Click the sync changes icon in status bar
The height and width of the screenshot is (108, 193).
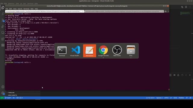pyautogui.click(x=14, y=98)
